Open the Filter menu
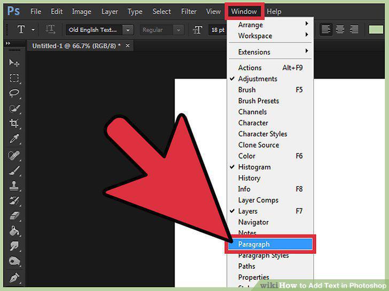Image resolution: width=389 pixels, height=291 pixels. (189, 11)
